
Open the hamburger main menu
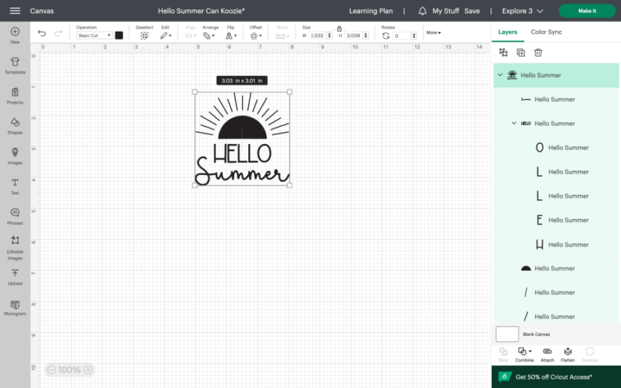[x=14, y=11]
